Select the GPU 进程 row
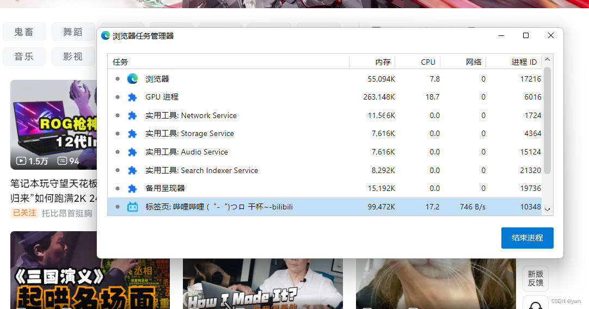The height and width of the screenshot is (309, 589). tap(324, 97)
